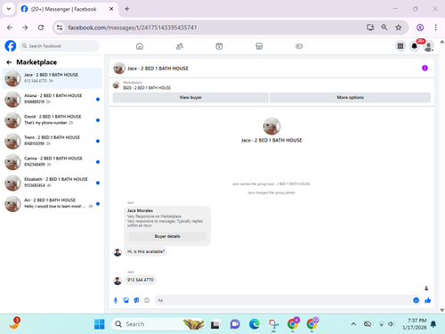The width and height of the screenshot is (445, 334).
Task: Open David - 2 BED 1 BATH HOUSE conversation
Action: (53, 120)
